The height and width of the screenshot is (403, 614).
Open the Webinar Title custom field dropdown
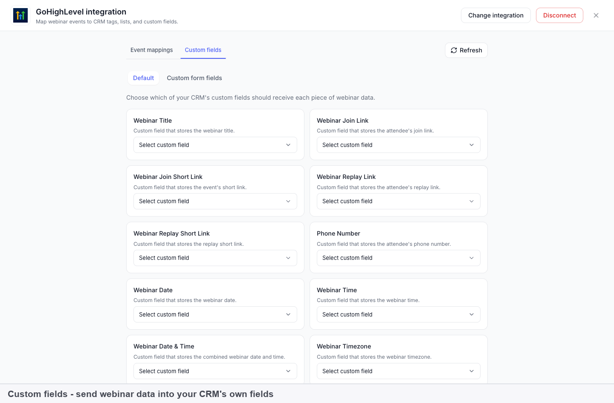click(x=215, y=145)
